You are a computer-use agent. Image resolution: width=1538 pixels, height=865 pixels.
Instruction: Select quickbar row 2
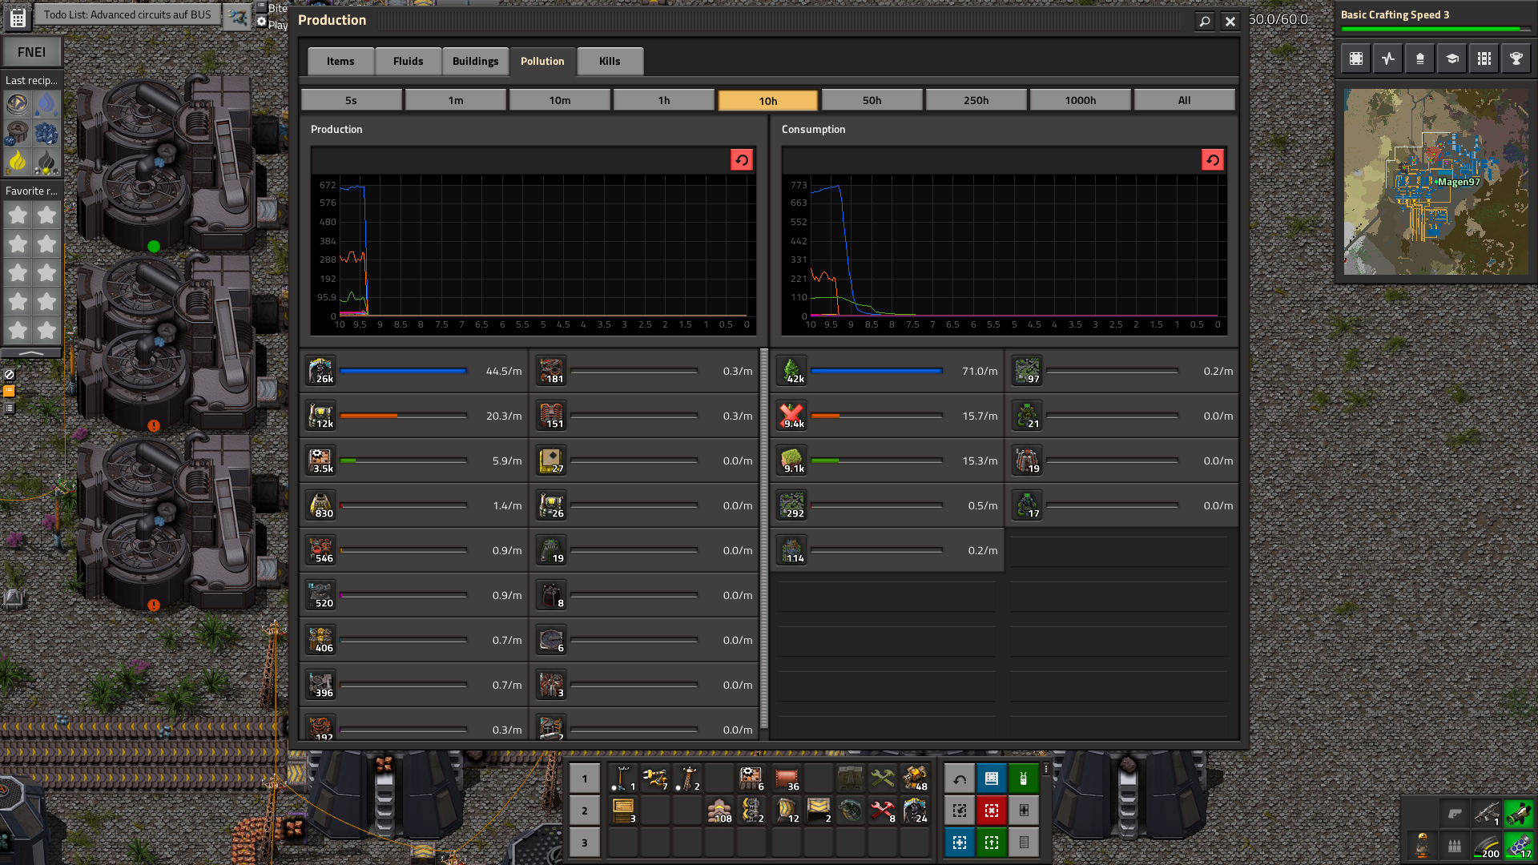pyautogui.click(x=585, y=811)
